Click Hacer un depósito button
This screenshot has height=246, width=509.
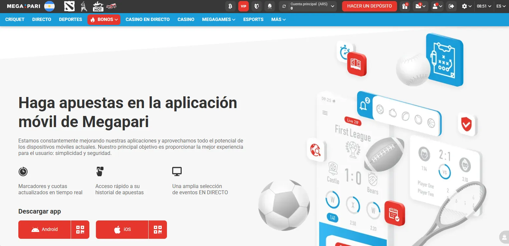(x=370, y=6)
